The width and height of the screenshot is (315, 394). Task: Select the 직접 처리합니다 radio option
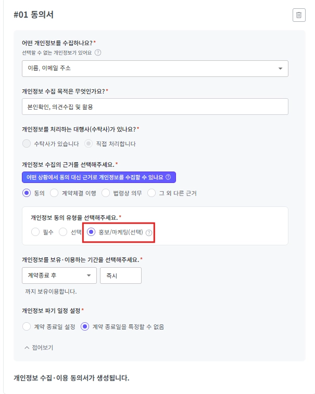(89, 143)
